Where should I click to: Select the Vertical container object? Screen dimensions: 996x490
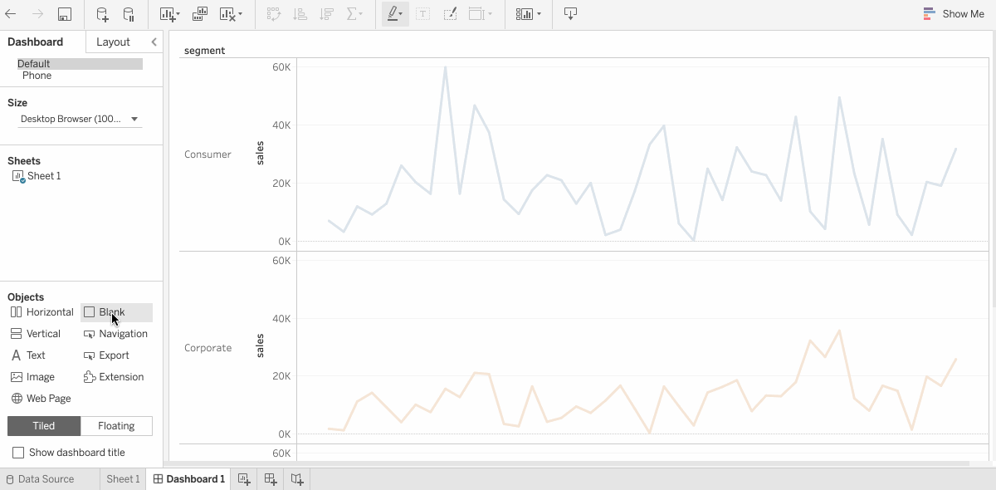click(x=36, y=334)
